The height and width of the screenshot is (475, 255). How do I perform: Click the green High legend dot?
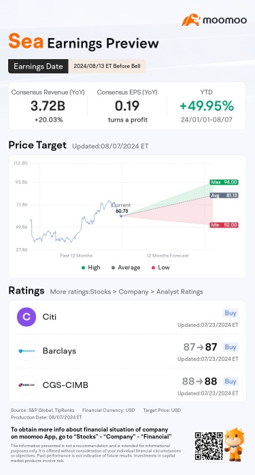tap(83, 268)
